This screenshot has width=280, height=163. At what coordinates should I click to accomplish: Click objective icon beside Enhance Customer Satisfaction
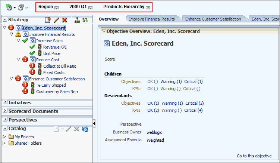pyautogui.click(x=25, y=79)
